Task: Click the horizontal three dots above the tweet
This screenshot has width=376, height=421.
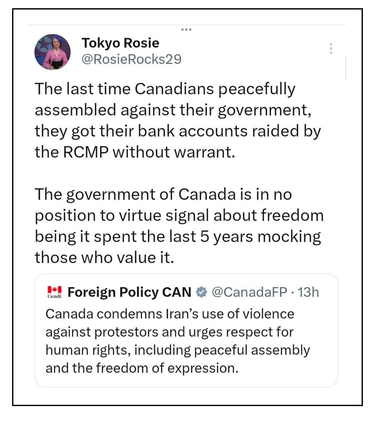Action: 186,30
